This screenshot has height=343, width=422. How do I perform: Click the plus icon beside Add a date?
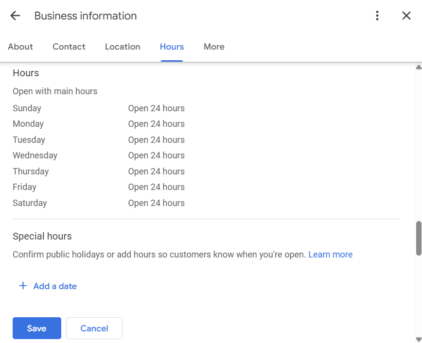22,286
